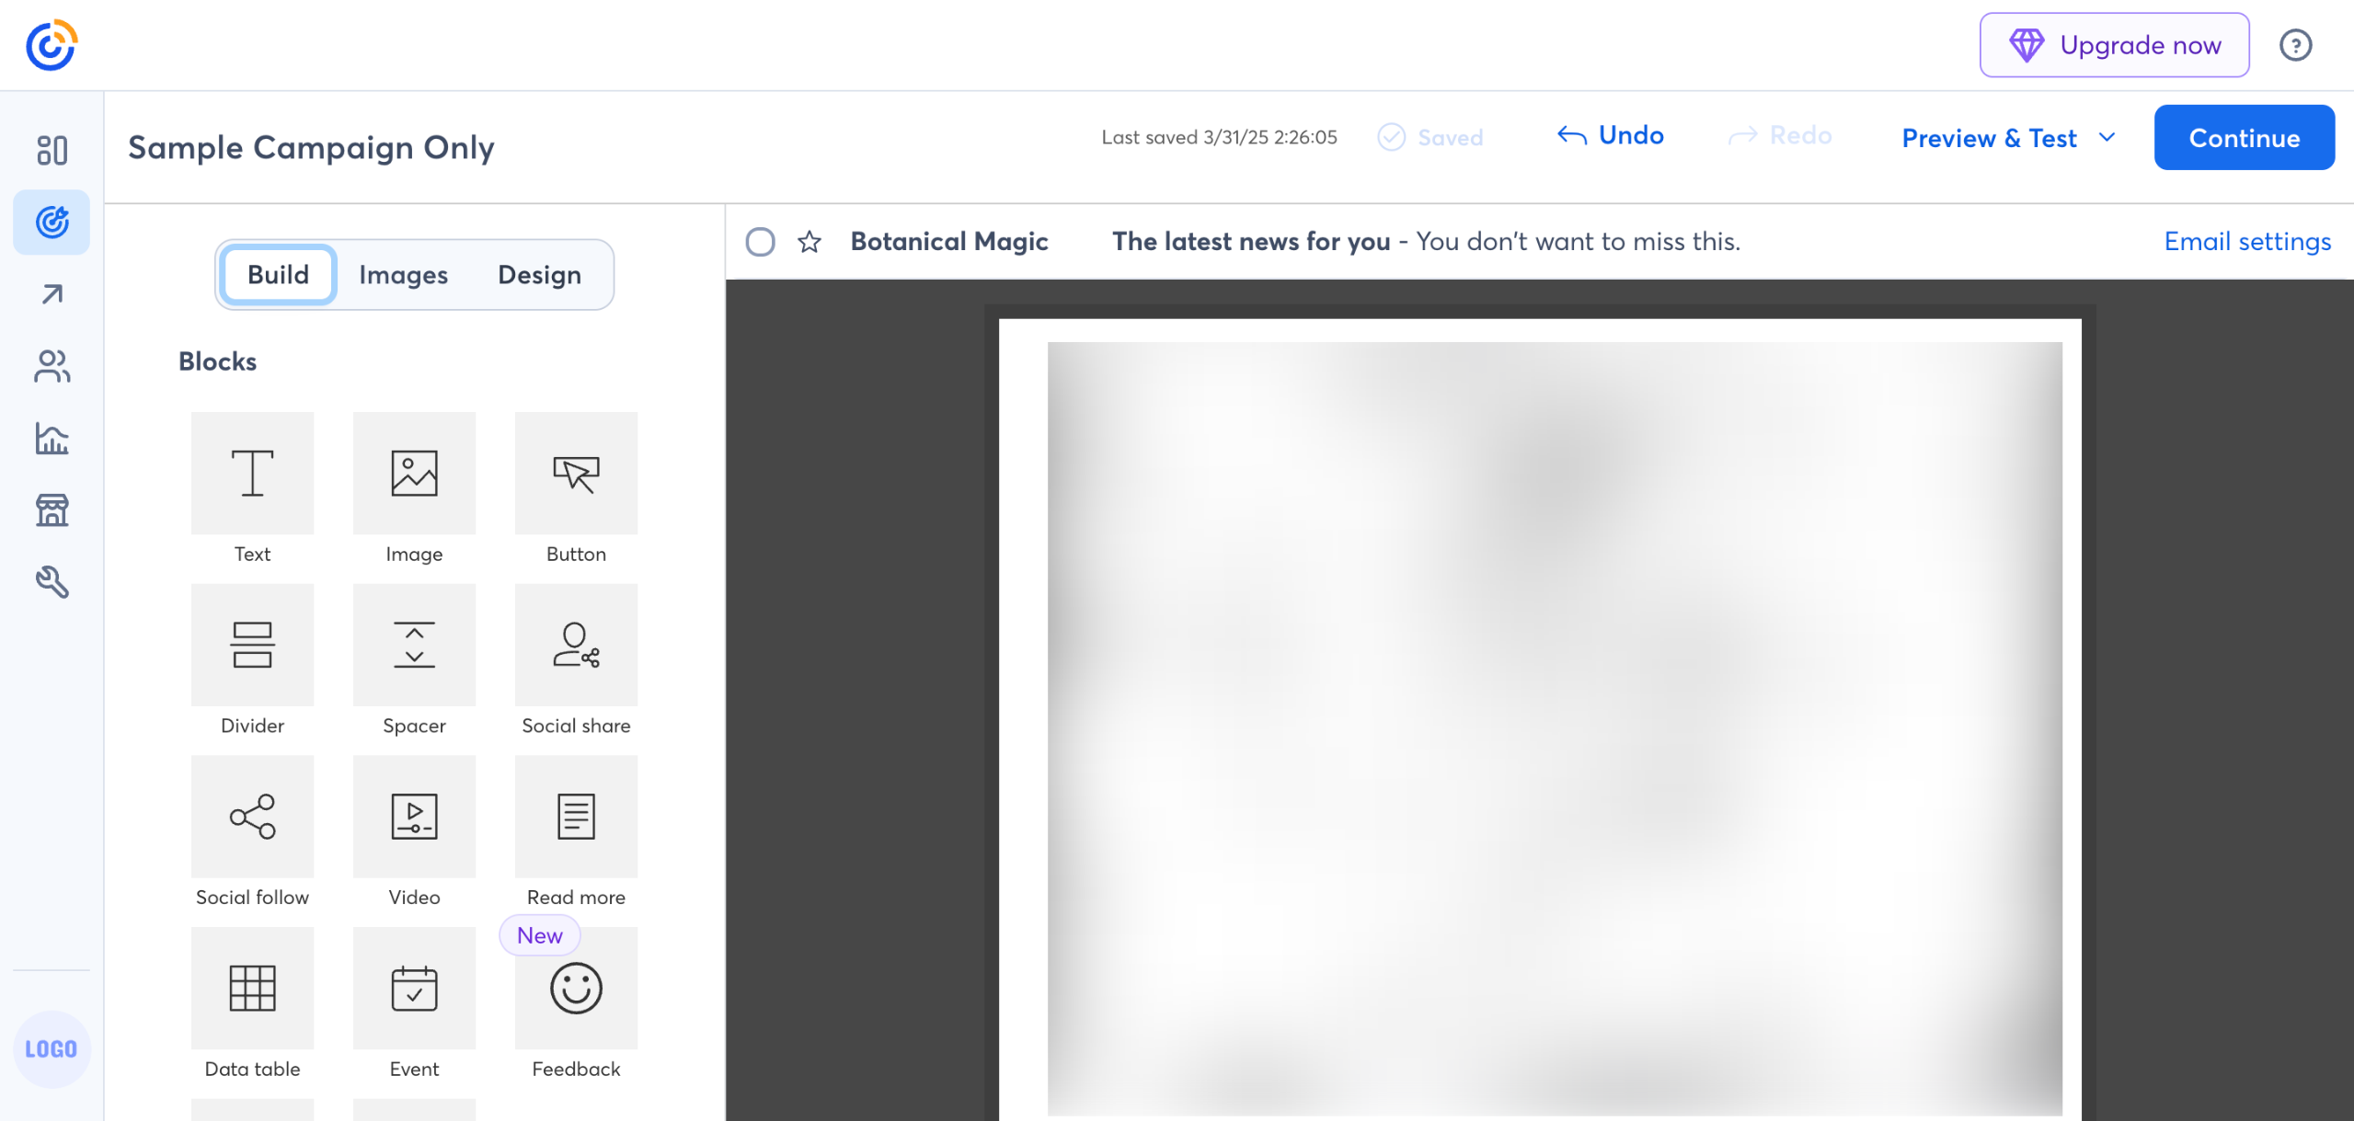This screenshot has width=2354, height=1121.
Task: Toggle the round checkbox beside Botanical Magic
Action: (760, 242)
